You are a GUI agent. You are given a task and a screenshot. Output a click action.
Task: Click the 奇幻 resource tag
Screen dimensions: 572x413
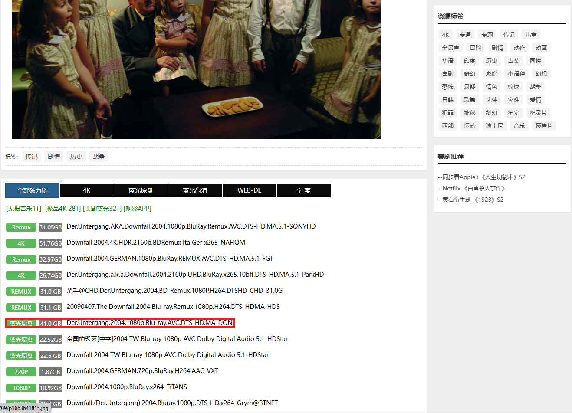click(470, 74)
